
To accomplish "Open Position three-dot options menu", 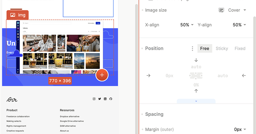I will 193,48.
